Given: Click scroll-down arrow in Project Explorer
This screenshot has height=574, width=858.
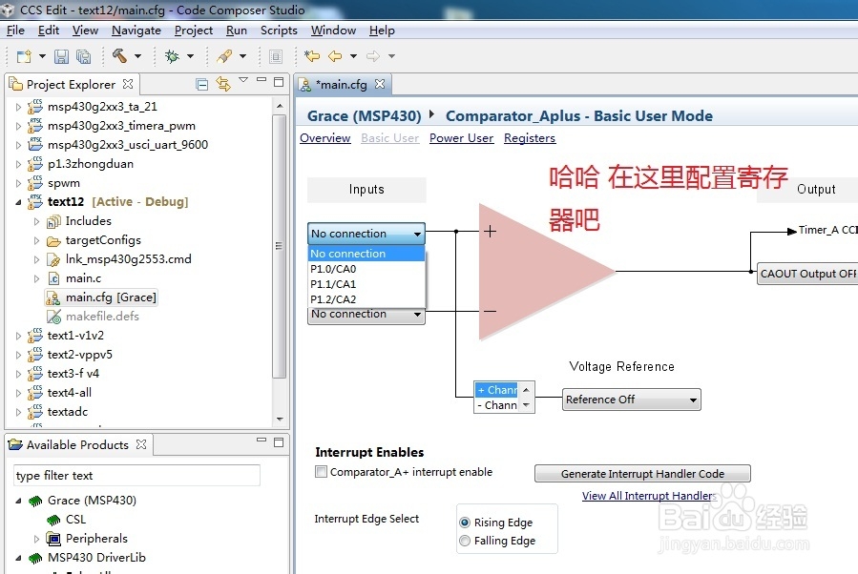Looking at the screenshot, I should (280, 420).
